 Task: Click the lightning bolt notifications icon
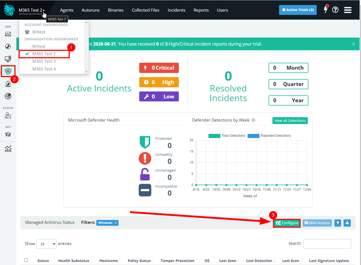pyautogui.click(x=326, y=9)
